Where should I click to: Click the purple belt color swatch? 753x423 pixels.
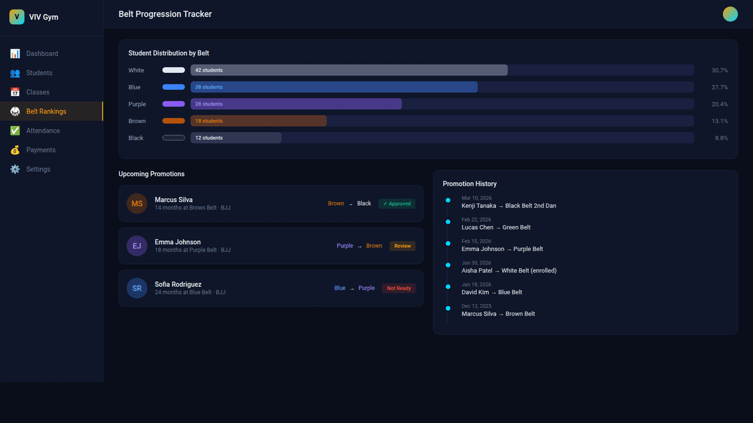click(173, 104)
